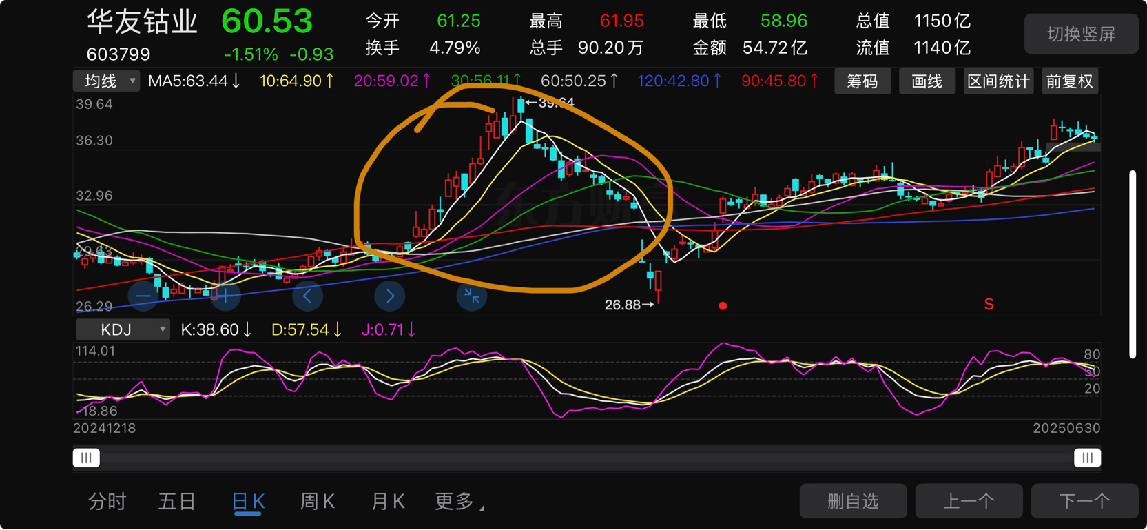Click the start date 20241218

coord(105,428)
